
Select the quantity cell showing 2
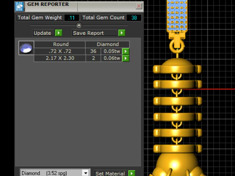93,58
